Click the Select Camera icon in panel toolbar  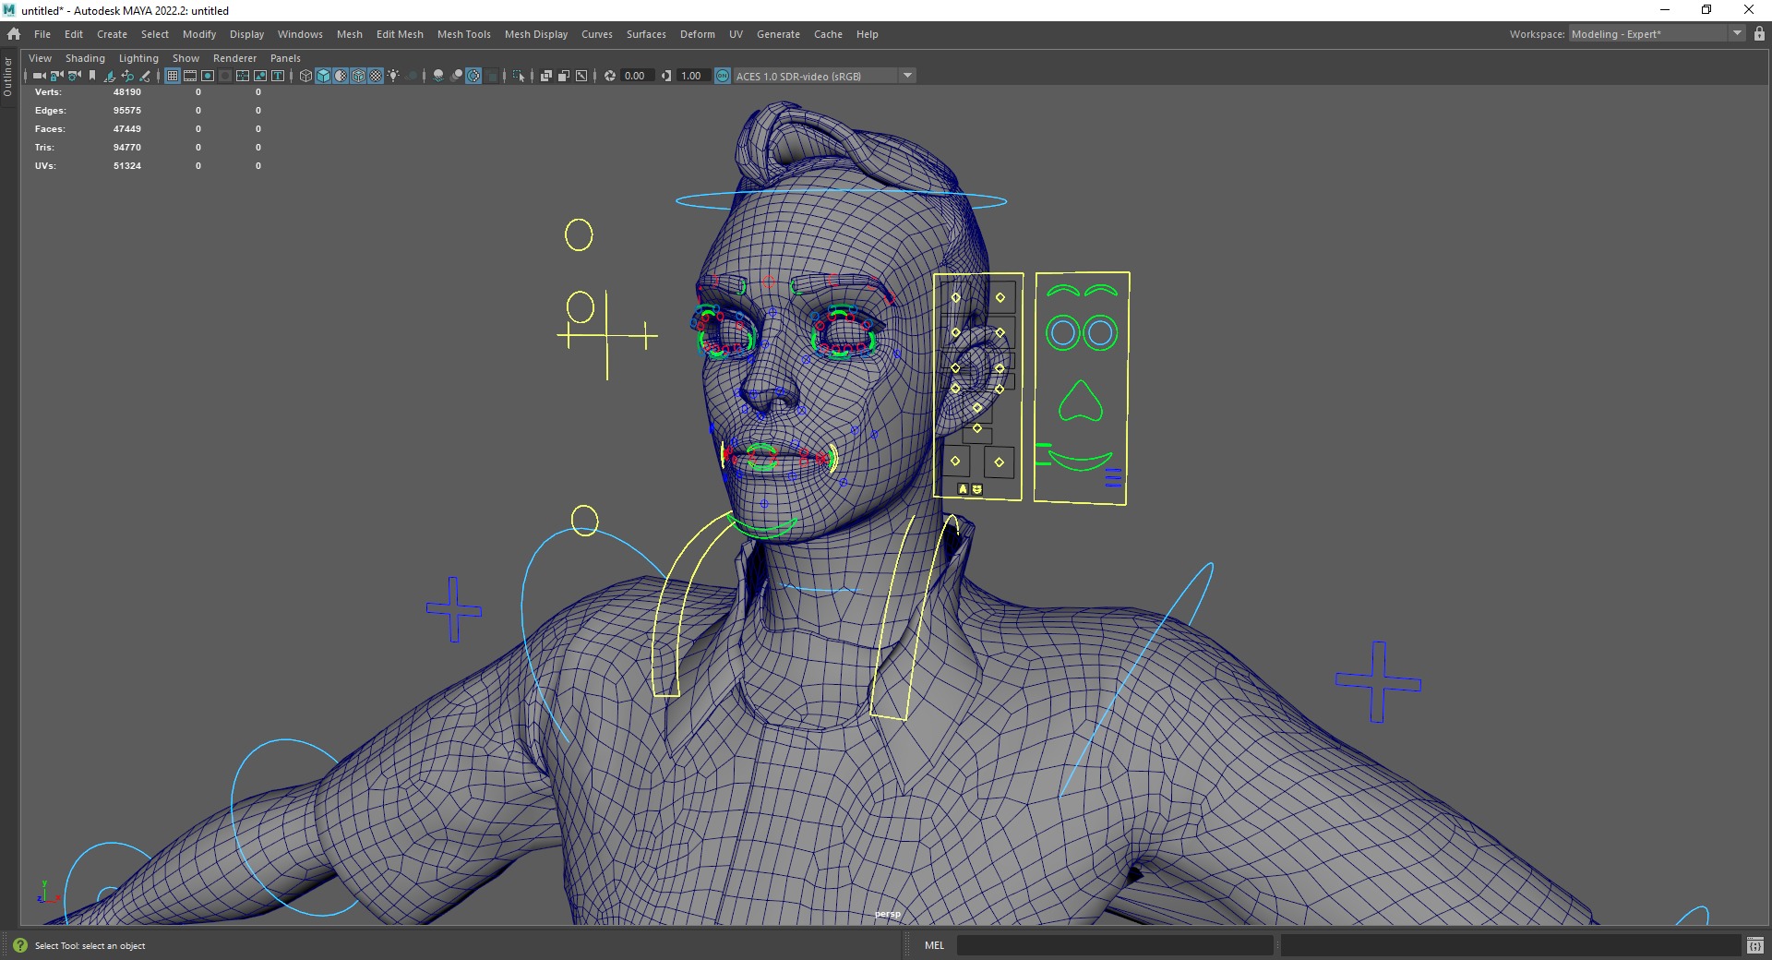[x=40, y=76]
